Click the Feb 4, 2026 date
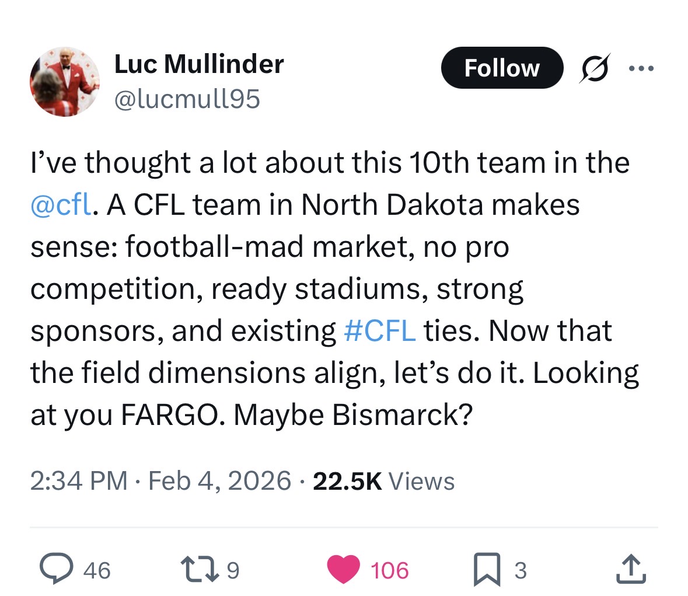The image size is (688, 596). point(220,481)
